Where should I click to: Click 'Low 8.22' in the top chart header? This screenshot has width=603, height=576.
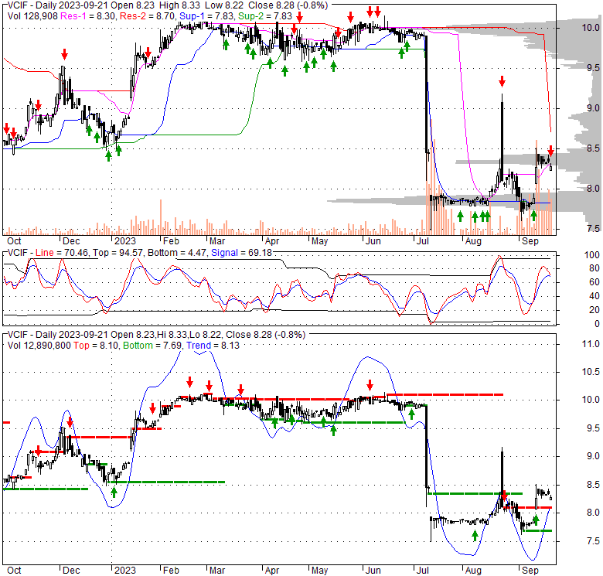(x=225, y=5)
